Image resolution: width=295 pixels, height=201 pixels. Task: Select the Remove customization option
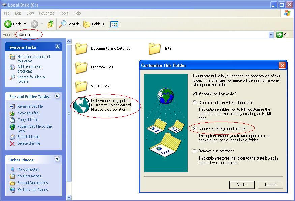(x=194, y=151)
